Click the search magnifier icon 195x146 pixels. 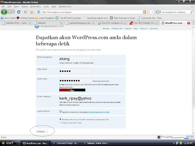pyautogui.click(x=192, y=12)
